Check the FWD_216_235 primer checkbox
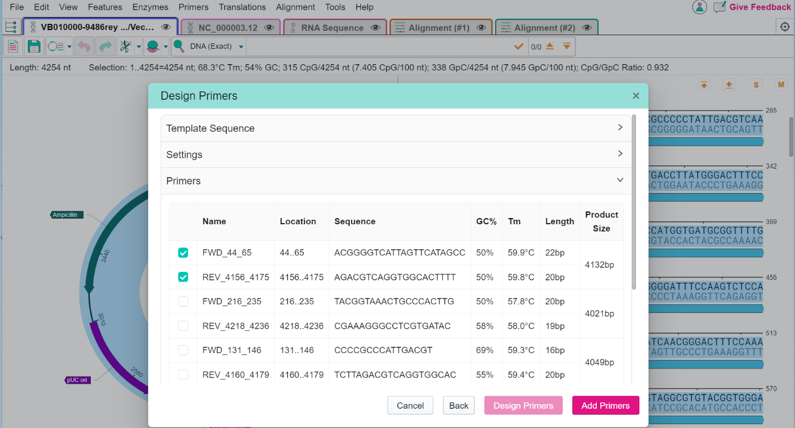 click(183, 301)
